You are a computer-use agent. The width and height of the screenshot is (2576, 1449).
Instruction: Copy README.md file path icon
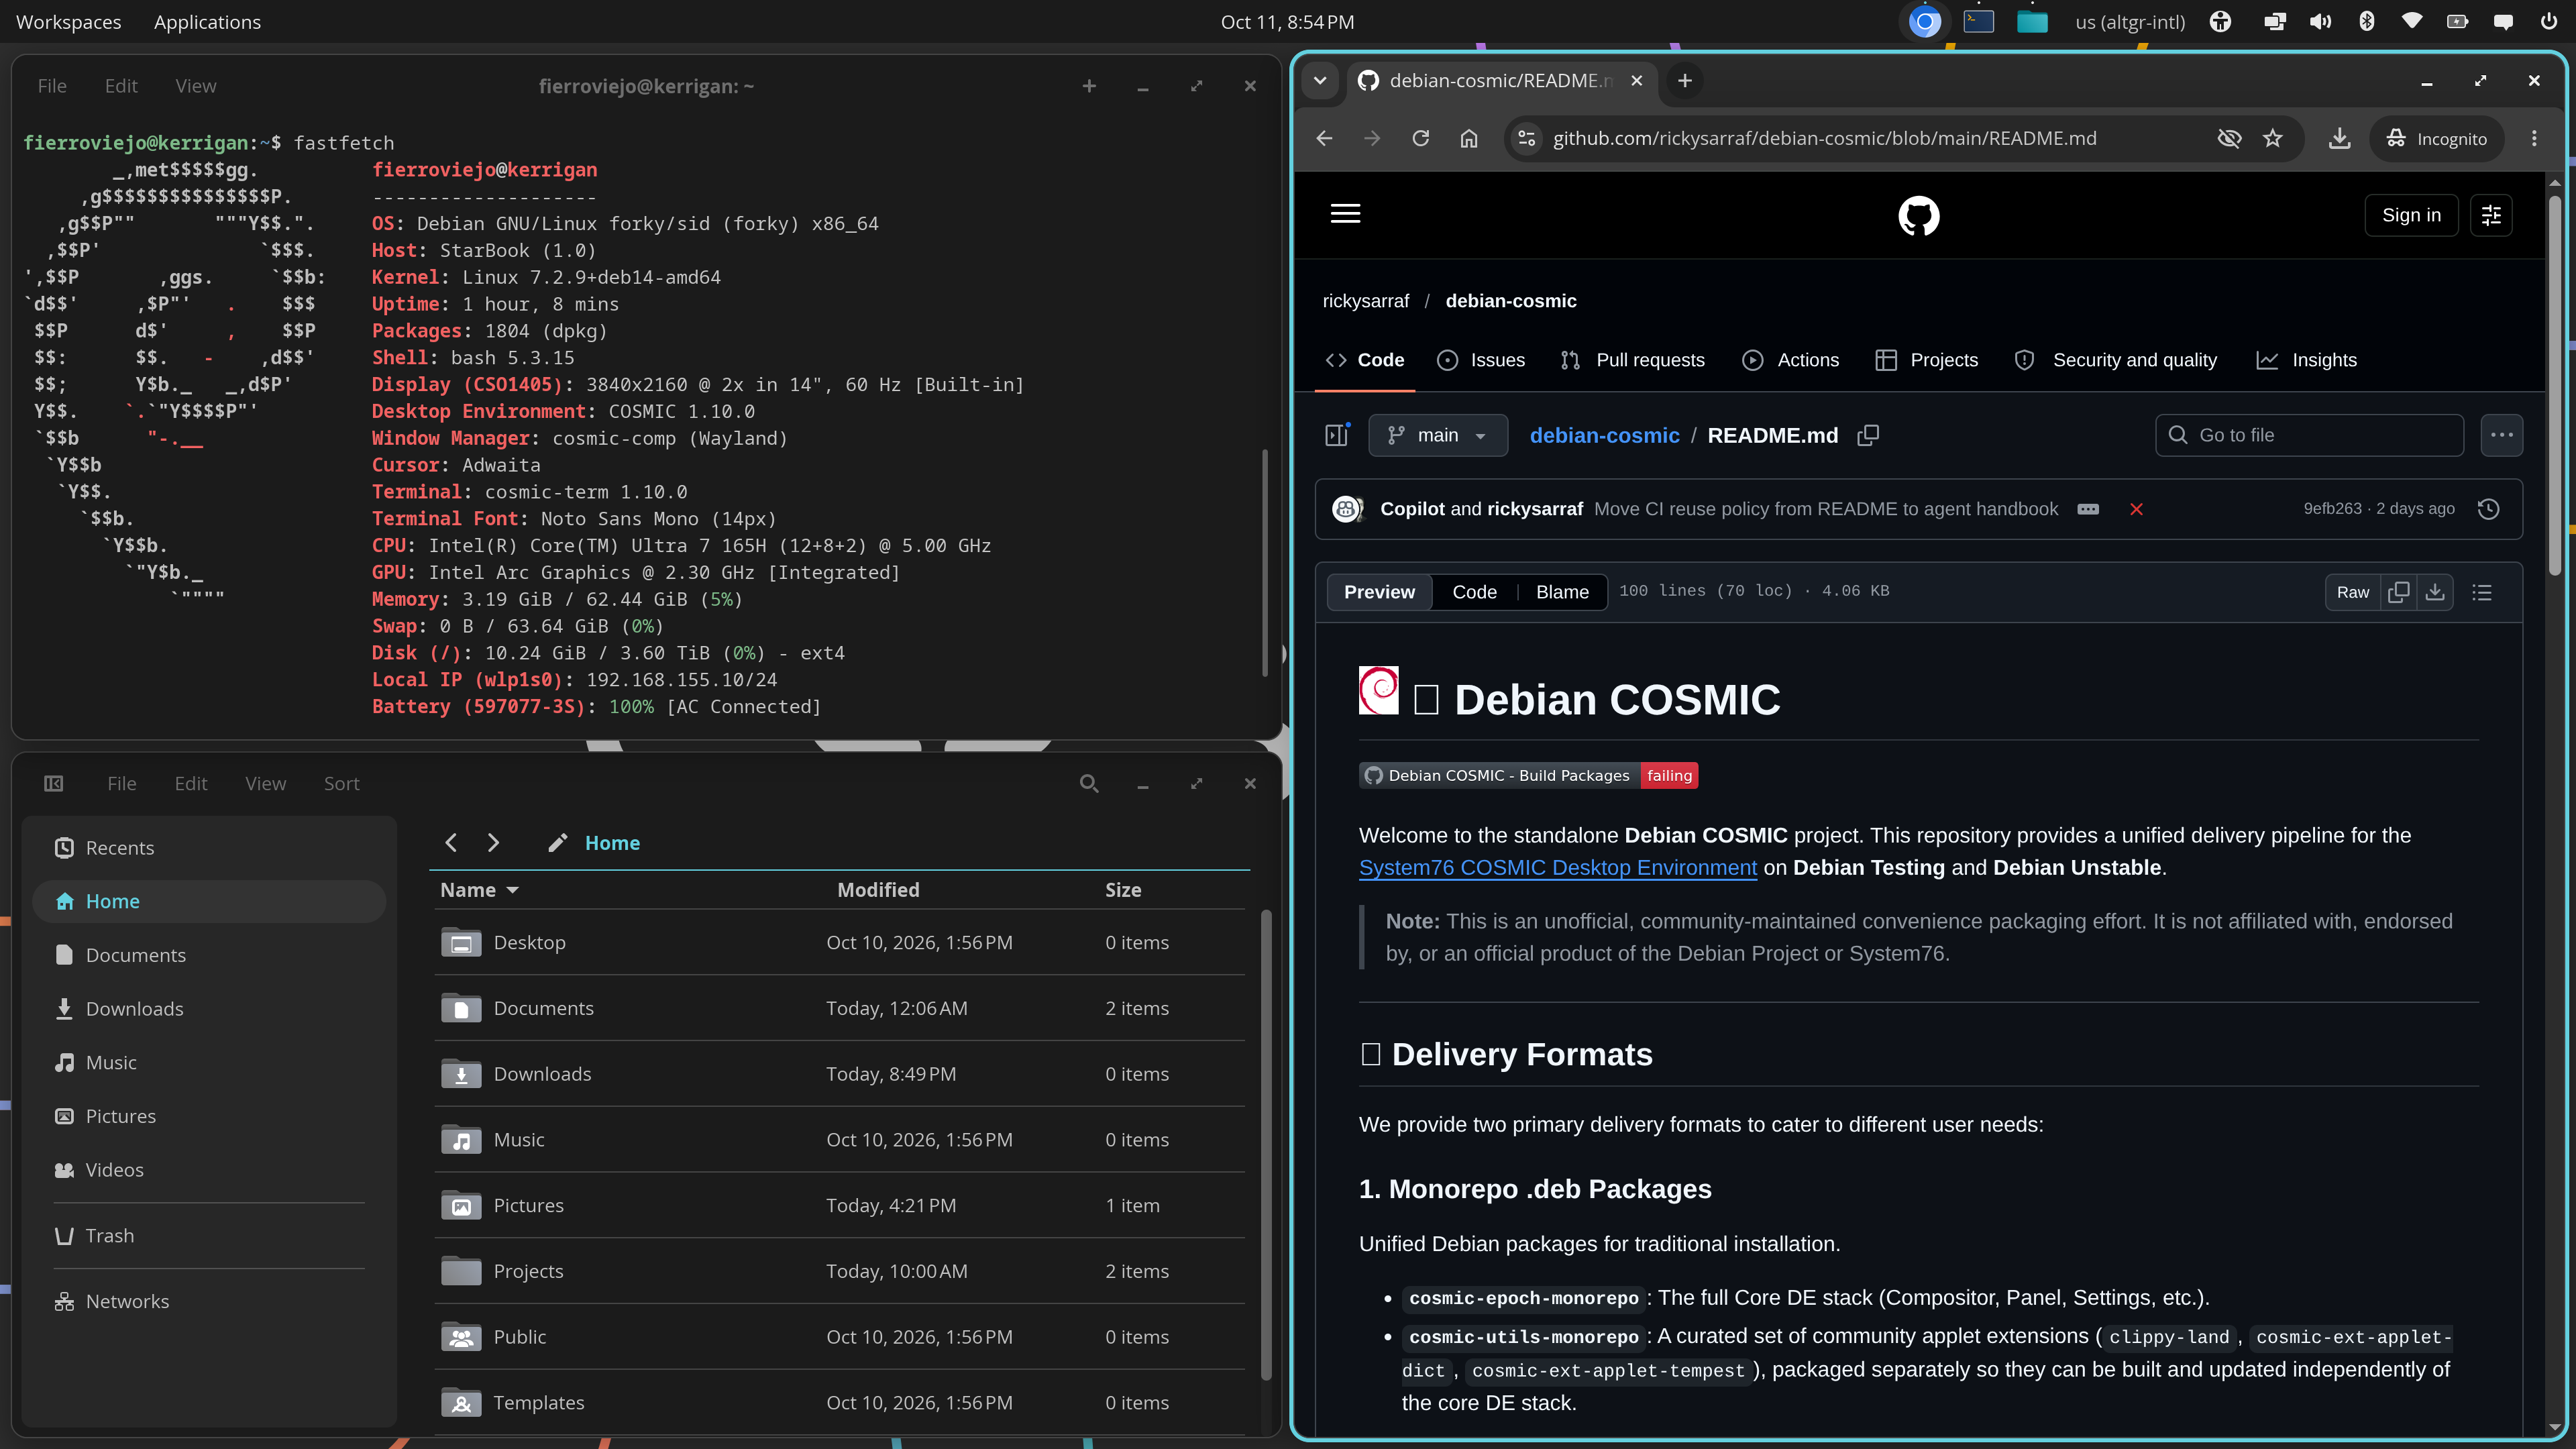pos(1867,435)
